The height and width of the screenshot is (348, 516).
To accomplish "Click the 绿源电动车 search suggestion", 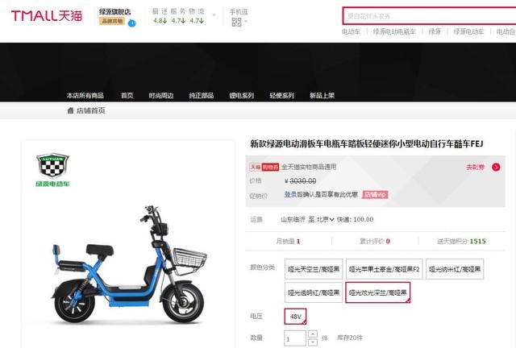I will [468, 31].
